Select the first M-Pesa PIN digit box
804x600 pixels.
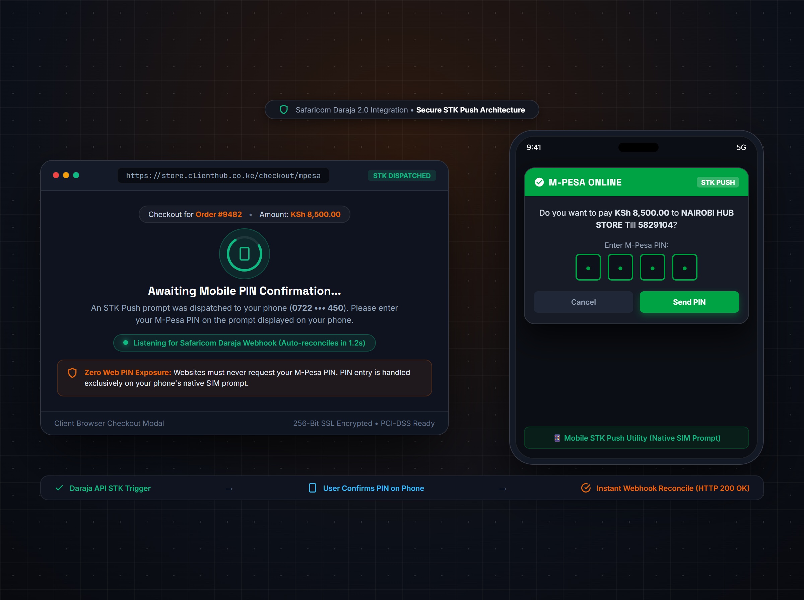pyautogui.click(x=588, y=267)
